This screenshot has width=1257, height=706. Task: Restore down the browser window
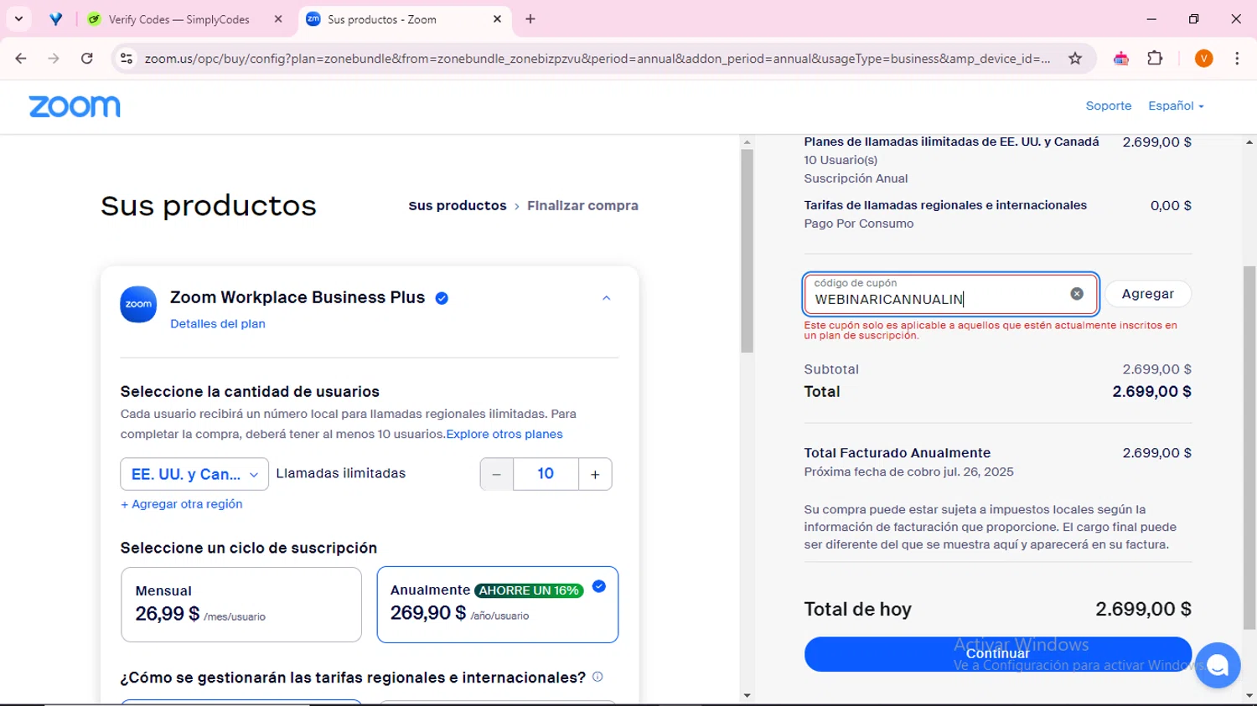coord(1193,18)
